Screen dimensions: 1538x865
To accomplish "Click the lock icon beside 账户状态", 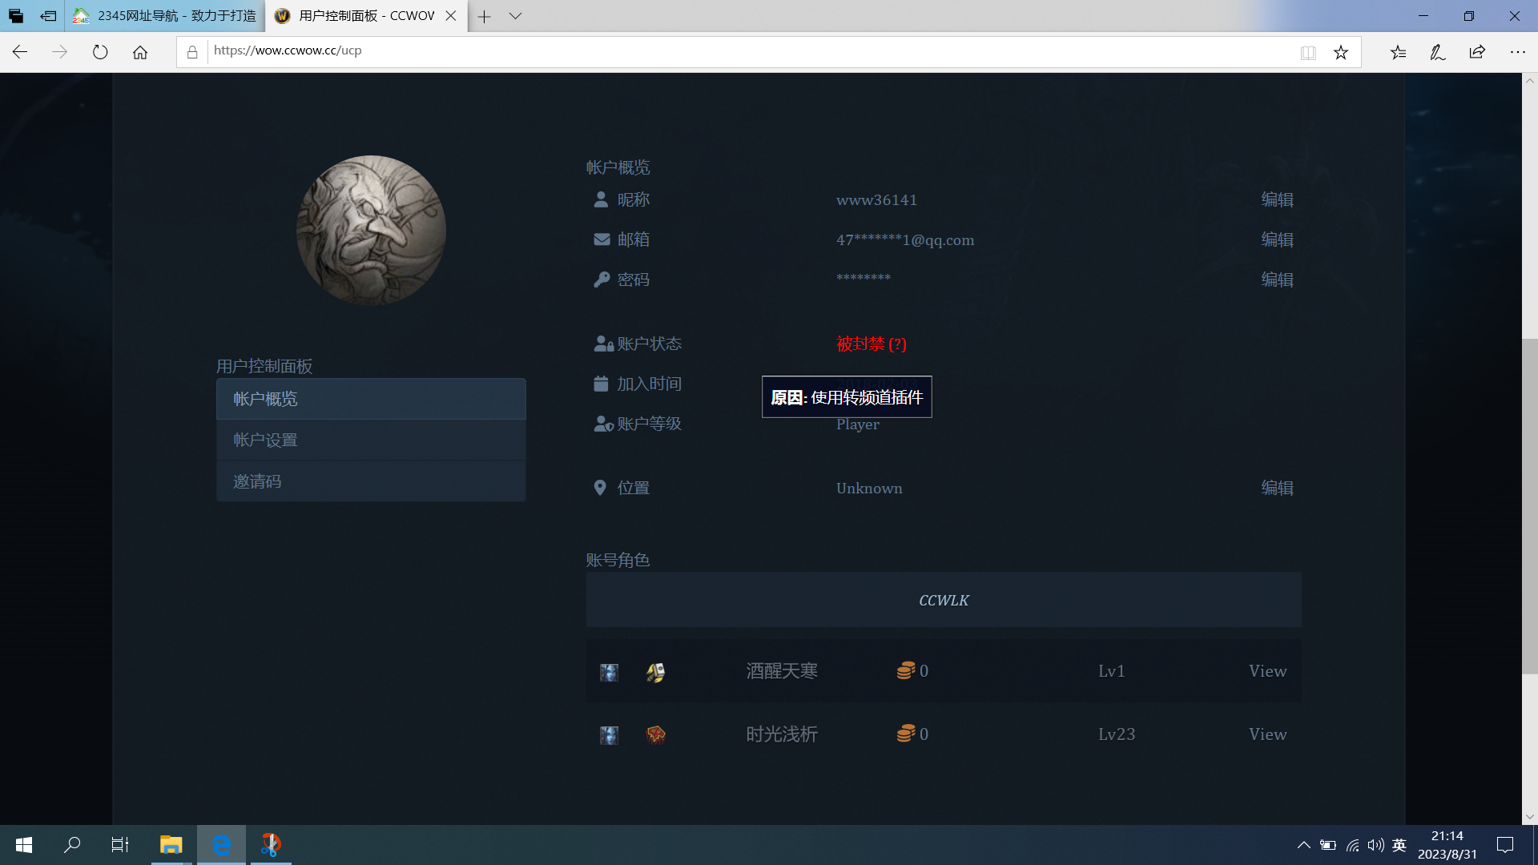I will tap(602, 343).
